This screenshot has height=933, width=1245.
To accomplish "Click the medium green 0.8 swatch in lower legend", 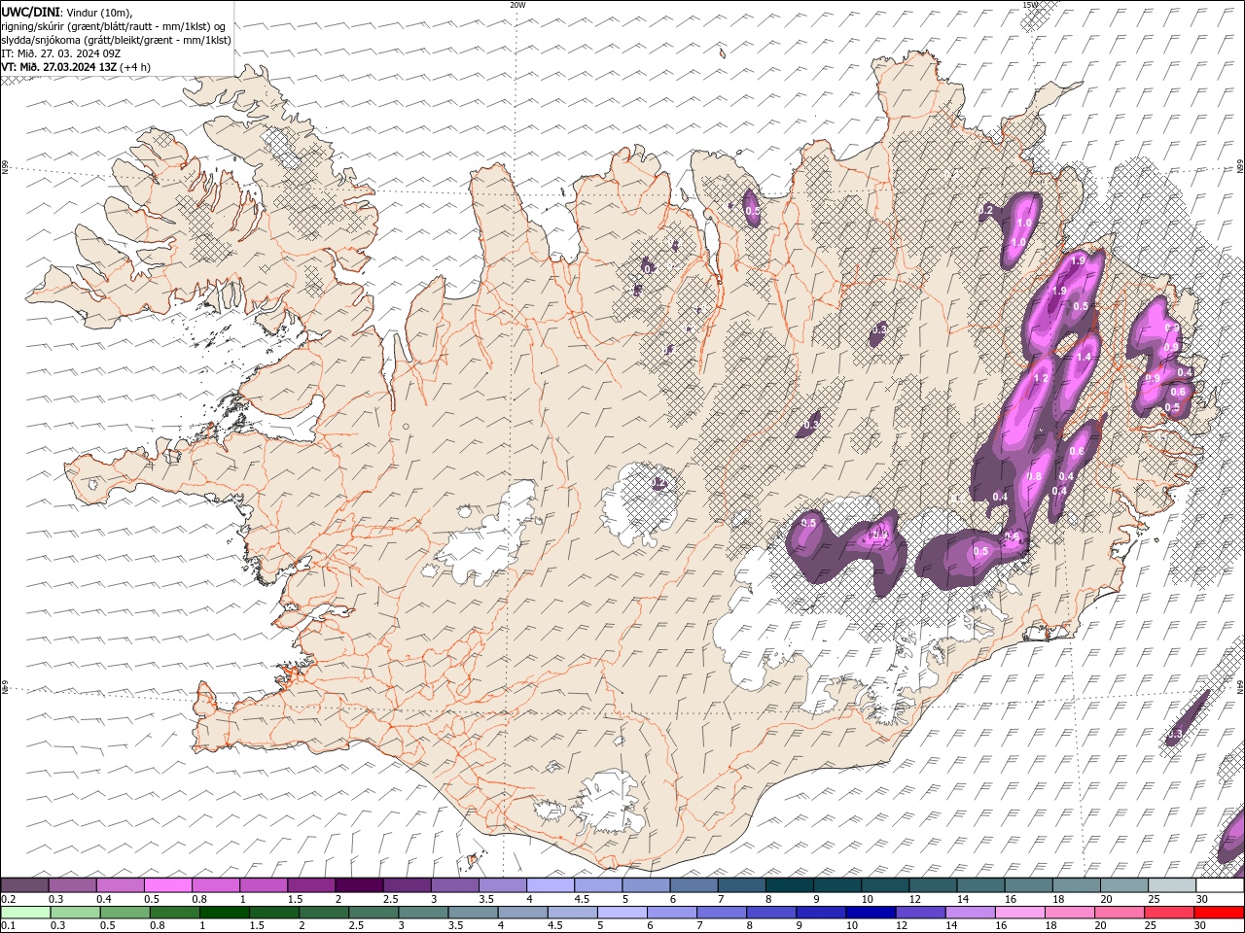I will tap(175, 913).
